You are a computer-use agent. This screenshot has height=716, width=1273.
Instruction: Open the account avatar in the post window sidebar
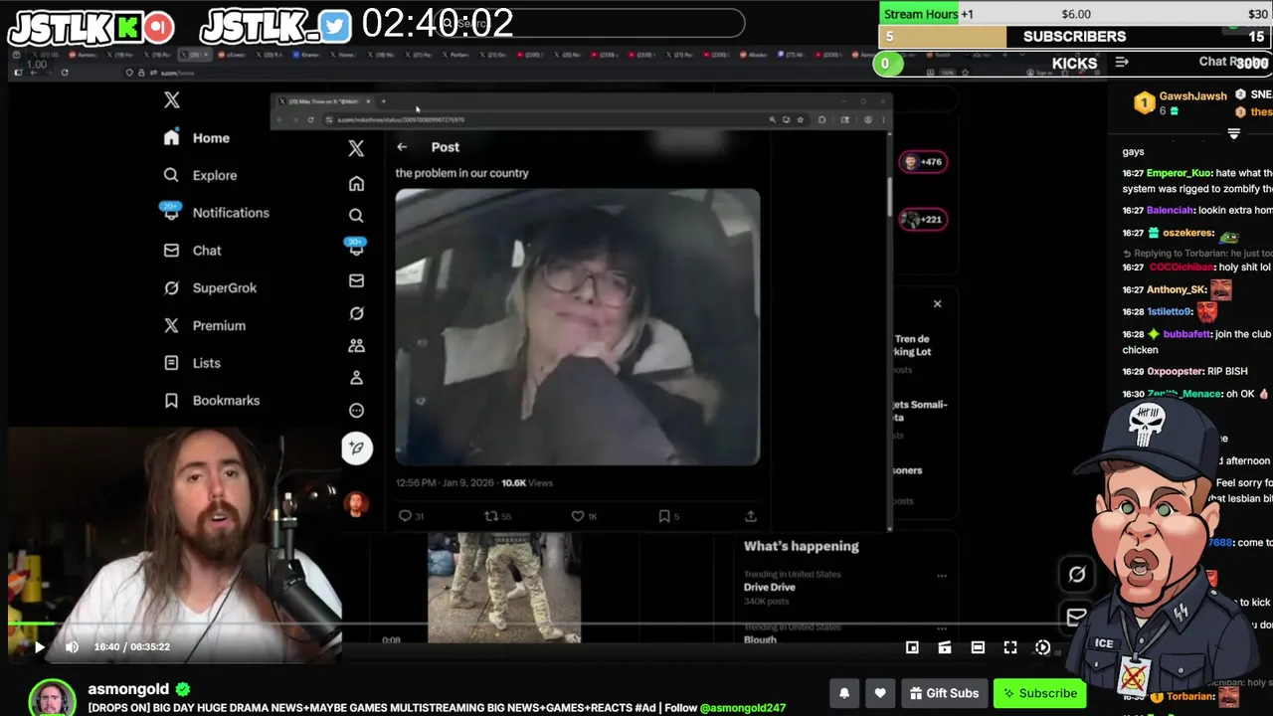tap(356, 504)
